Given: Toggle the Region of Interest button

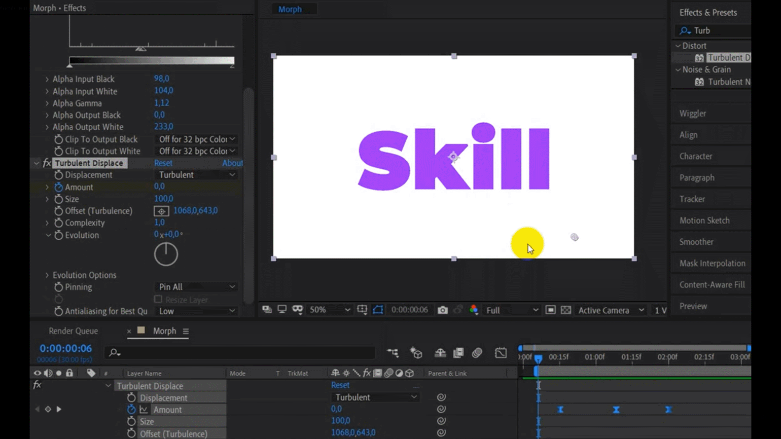Looking at the screenshot, I should [x=551, y=310].
